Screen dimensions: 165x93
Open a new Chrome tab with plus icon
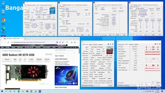25,38
